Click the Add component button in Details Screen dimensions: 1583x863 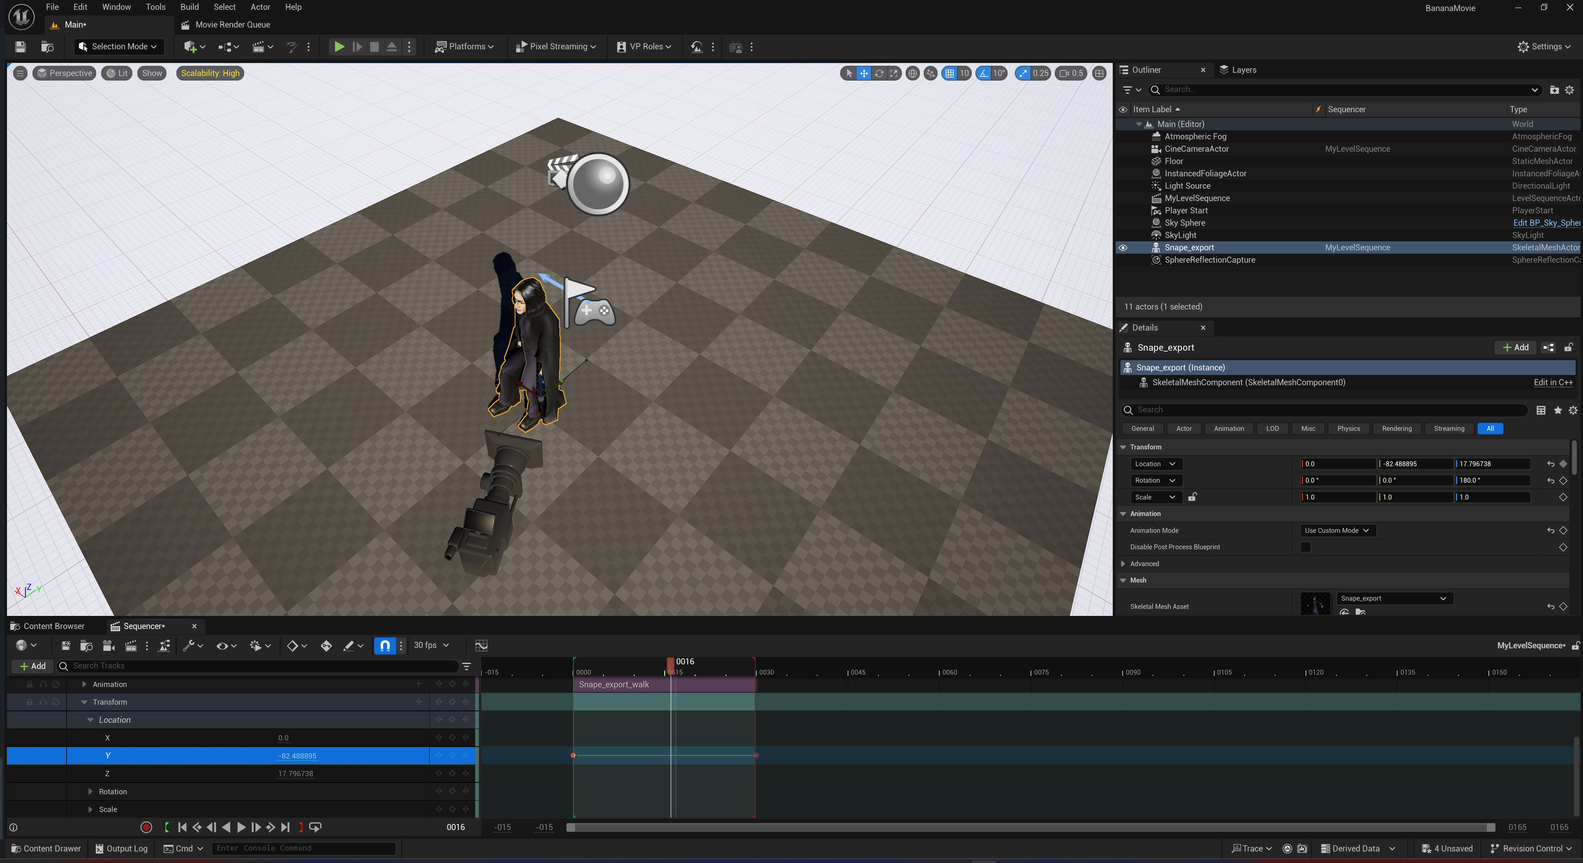(1516, 347)
